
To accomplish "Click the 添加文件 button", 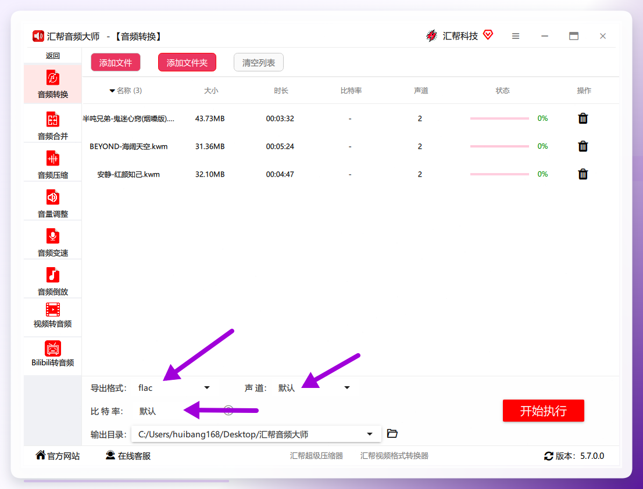I will [x=116, y=62].
